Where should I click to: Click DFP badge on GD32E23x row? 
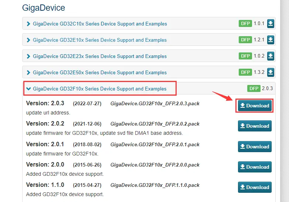click(x=245, y=56)
